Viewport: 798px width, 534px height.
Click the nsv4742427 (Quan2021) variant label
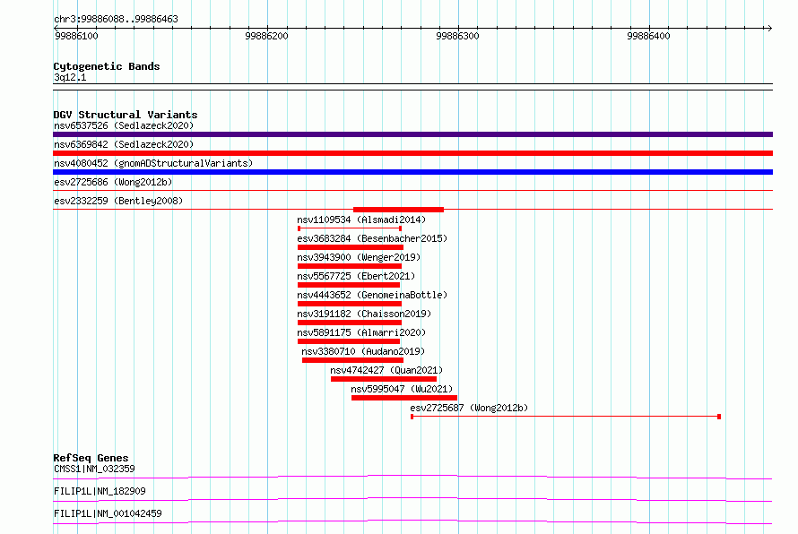tap(386, 370)
